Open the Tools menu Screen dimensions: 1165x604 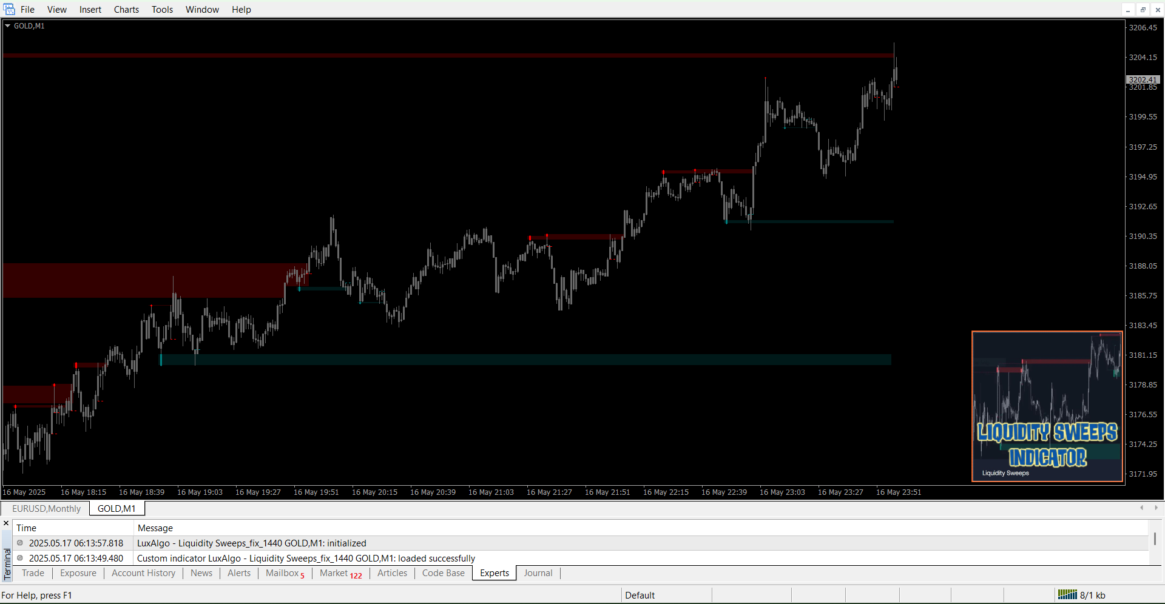pos(161,9)
